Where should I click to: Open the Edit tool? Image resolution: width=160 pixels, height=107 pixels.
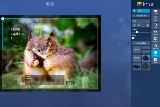coord(156,19)
